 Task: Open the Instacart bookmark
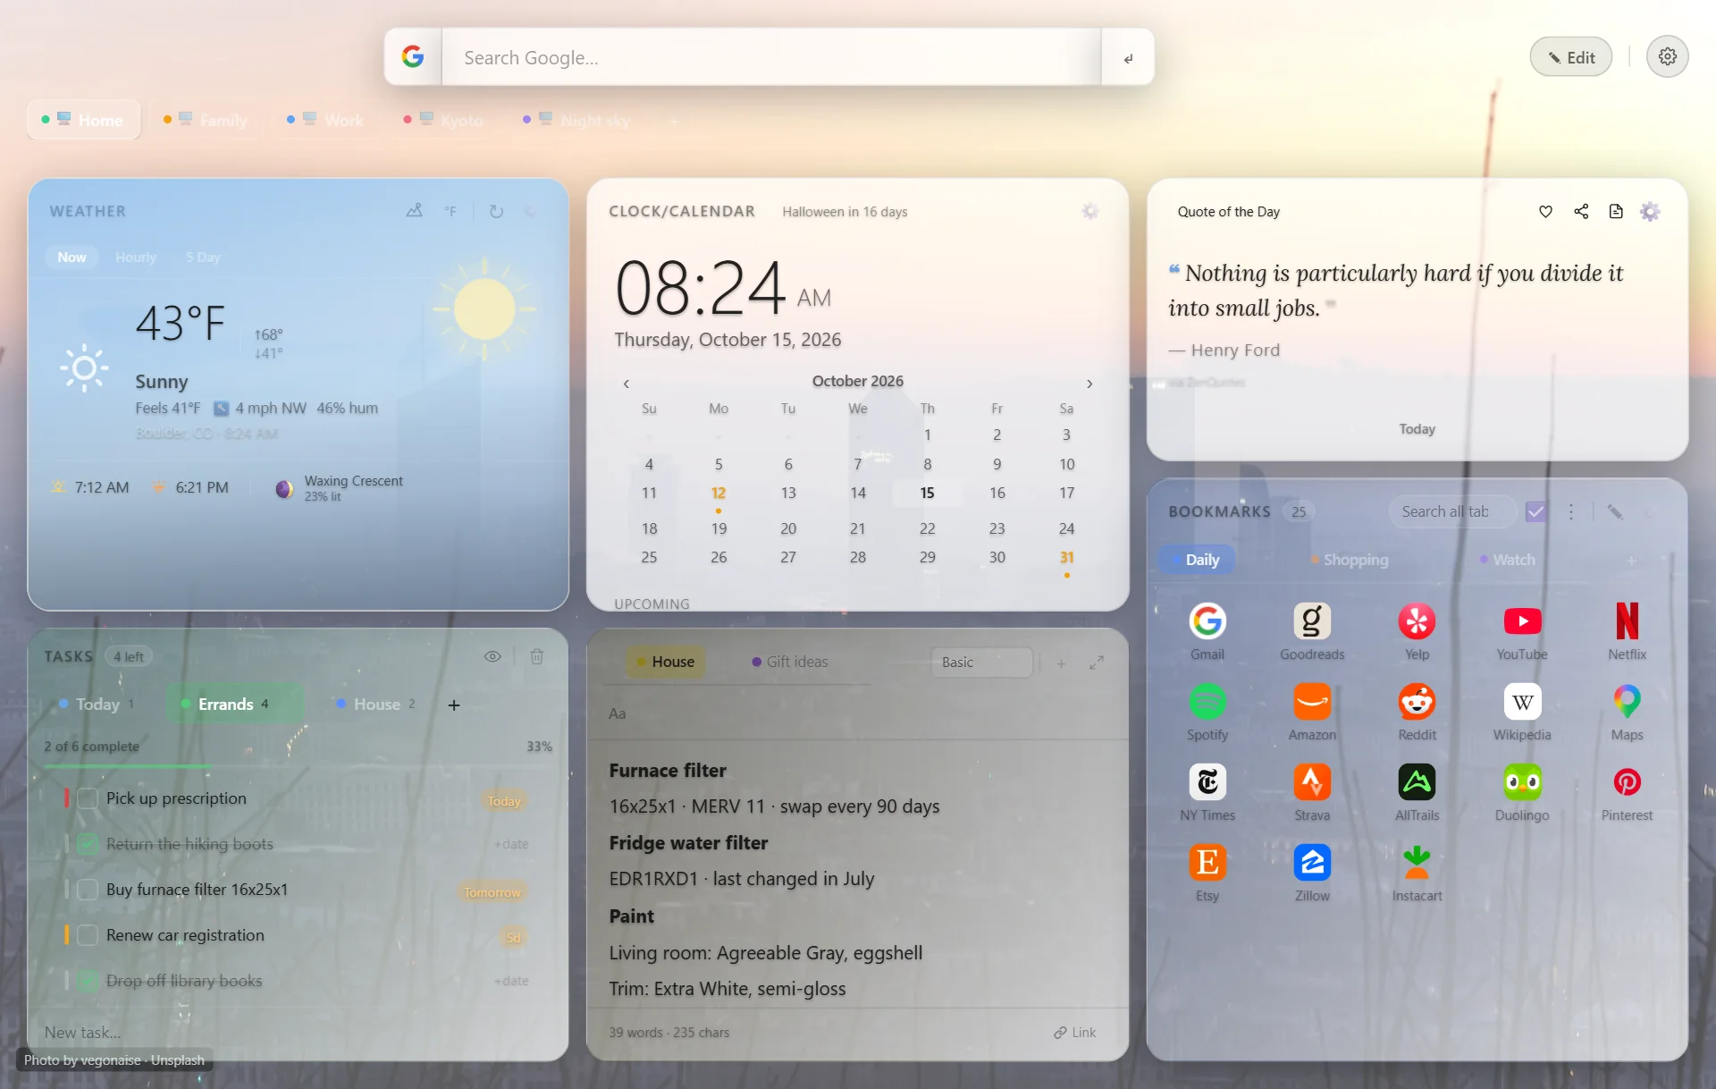pyautogui.click(x=1417, y=863)
